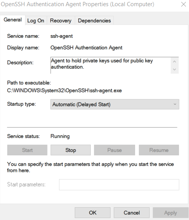Viewport: 189px width, 220px height.
Task: Click inside the Description text box
Action: click(x=111, y=65)
